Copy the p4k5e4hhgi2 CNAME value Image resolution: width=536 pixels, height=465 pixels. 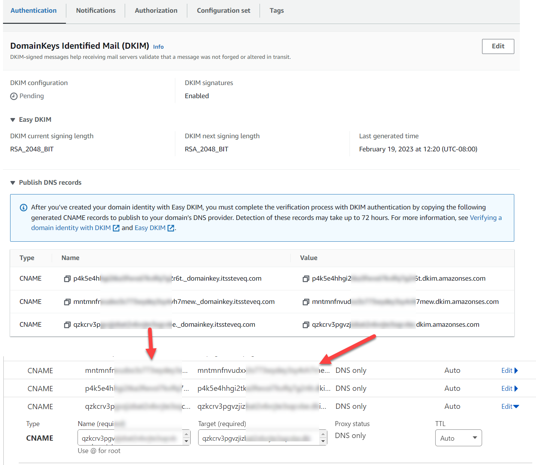[x=306, y=279]
